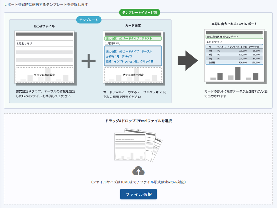Viewport: 277px width, 208px height.
Task: Click the ドラッグ&ドロップでExcelファイルを選択 heading
Action: coord(138,121)
